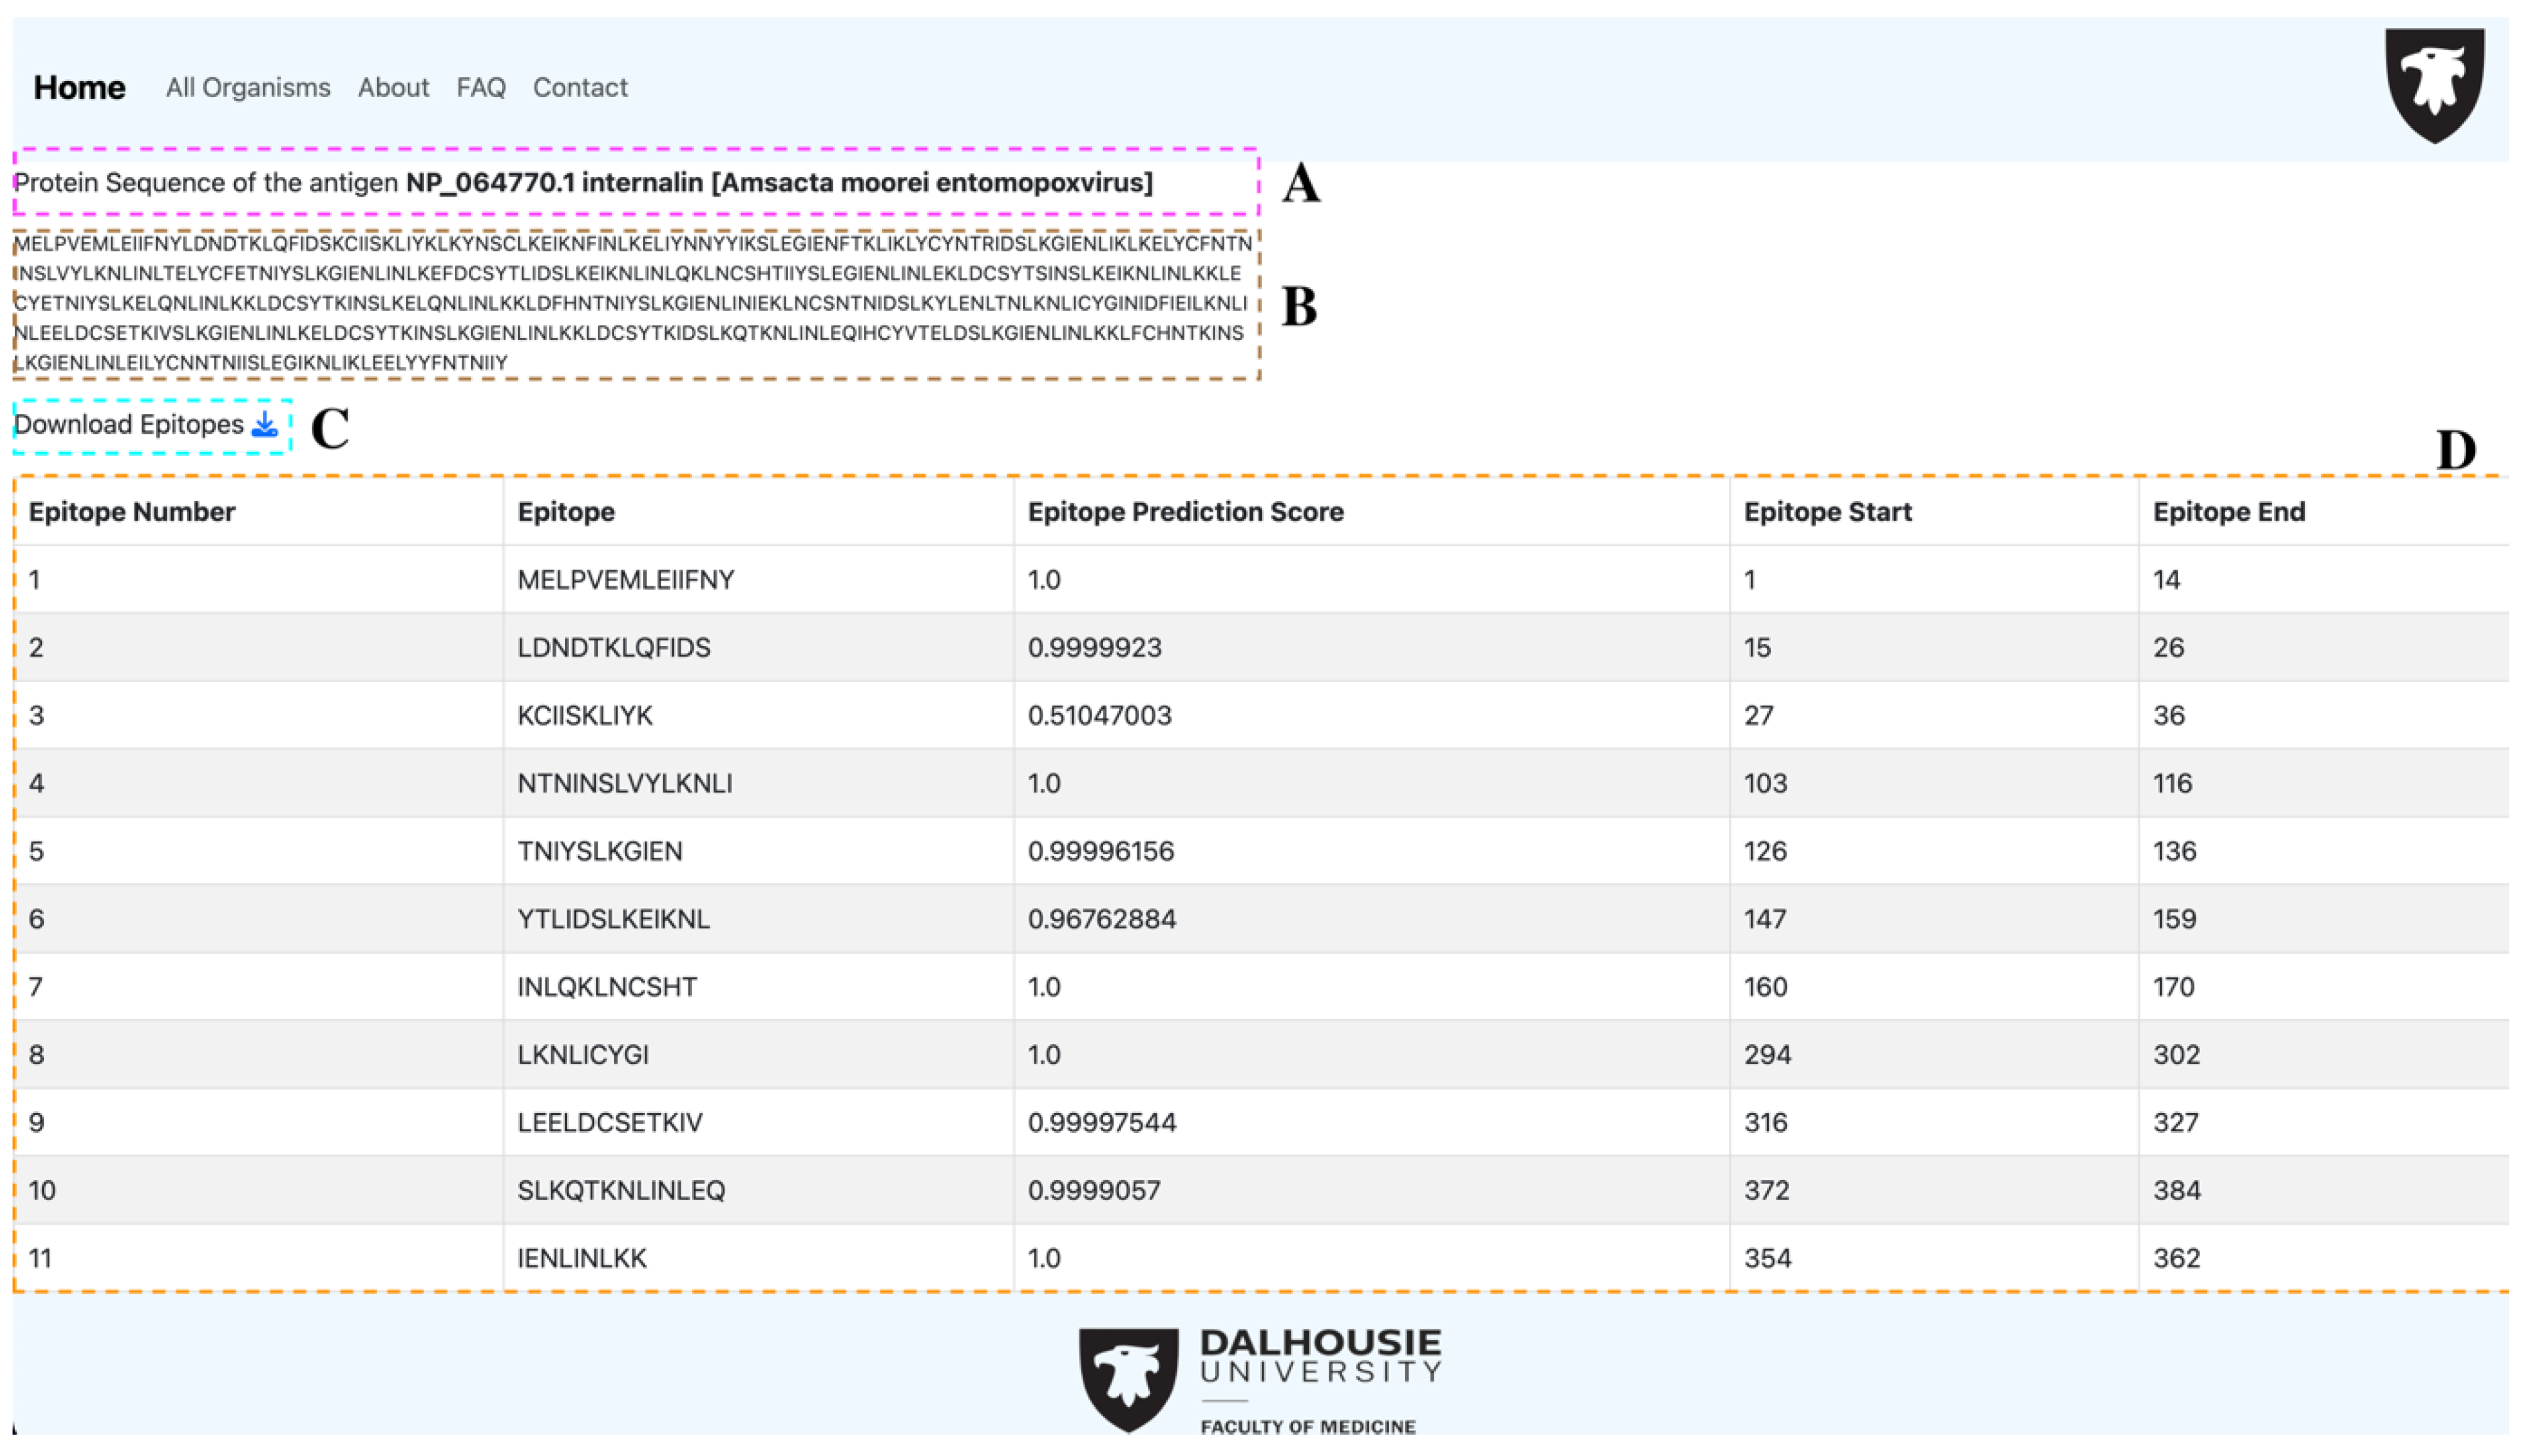
Task: Open the About page link
Action: [393, 88]
